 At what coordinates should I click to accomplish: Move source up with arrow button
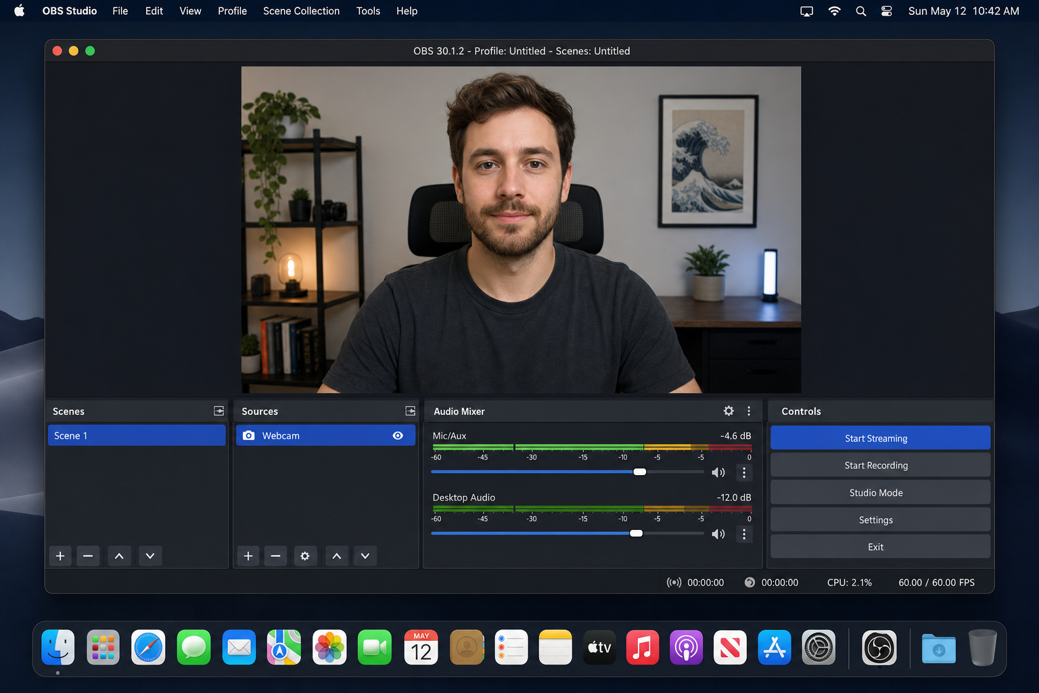[x=337, y=556]
